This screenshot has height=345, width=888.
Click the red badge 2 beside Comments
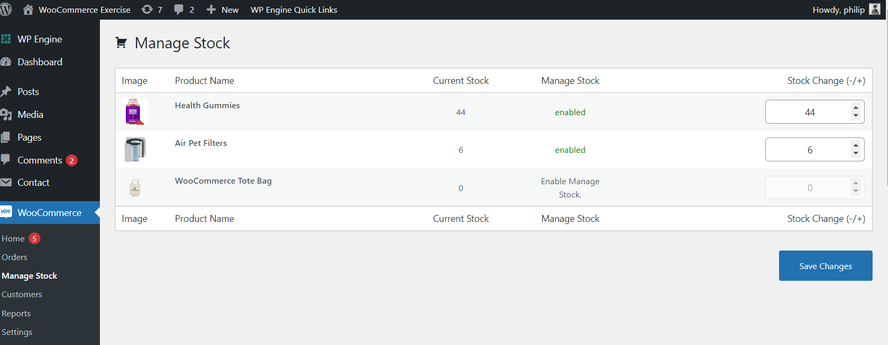[x=72, y=160]
